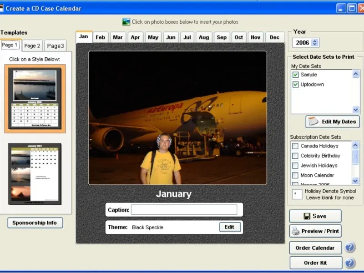Increase the year with the up arrow
The image size is (364, 273).
[315, 41]
